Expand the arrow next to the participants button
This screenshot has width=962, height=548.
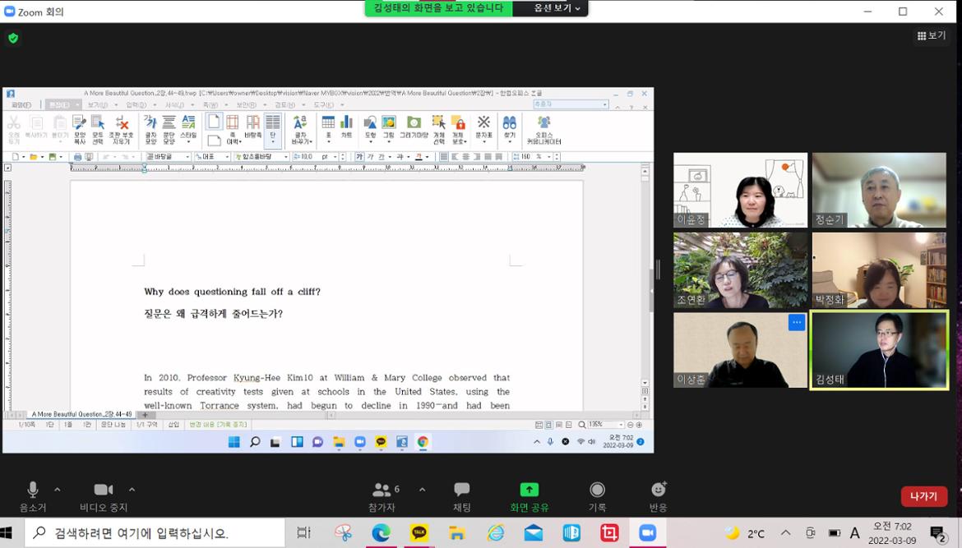[x=422, y=490]
